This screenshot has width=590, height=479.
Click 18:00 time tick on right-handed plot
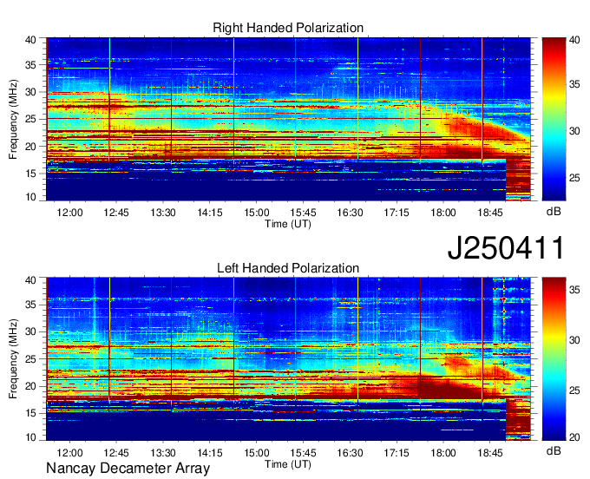pos(443,213)
